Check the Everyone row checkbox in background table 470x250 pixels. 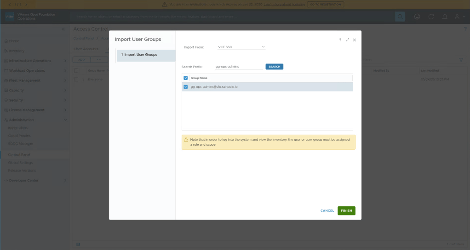[x=76, y=80]
